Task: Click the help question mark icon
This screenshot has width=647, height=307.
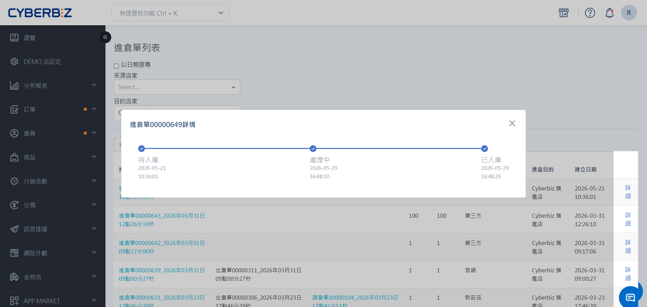Action: (x=590, y=13)
